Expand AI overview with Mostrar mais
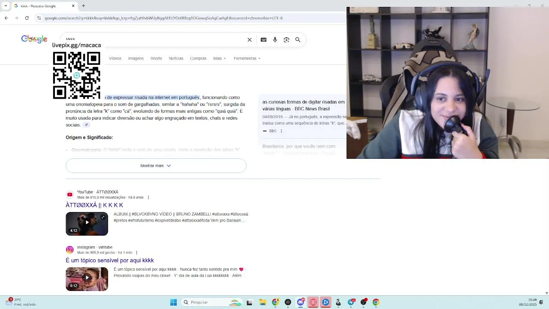Screen dimensions: 549x309 pos(156,166)
